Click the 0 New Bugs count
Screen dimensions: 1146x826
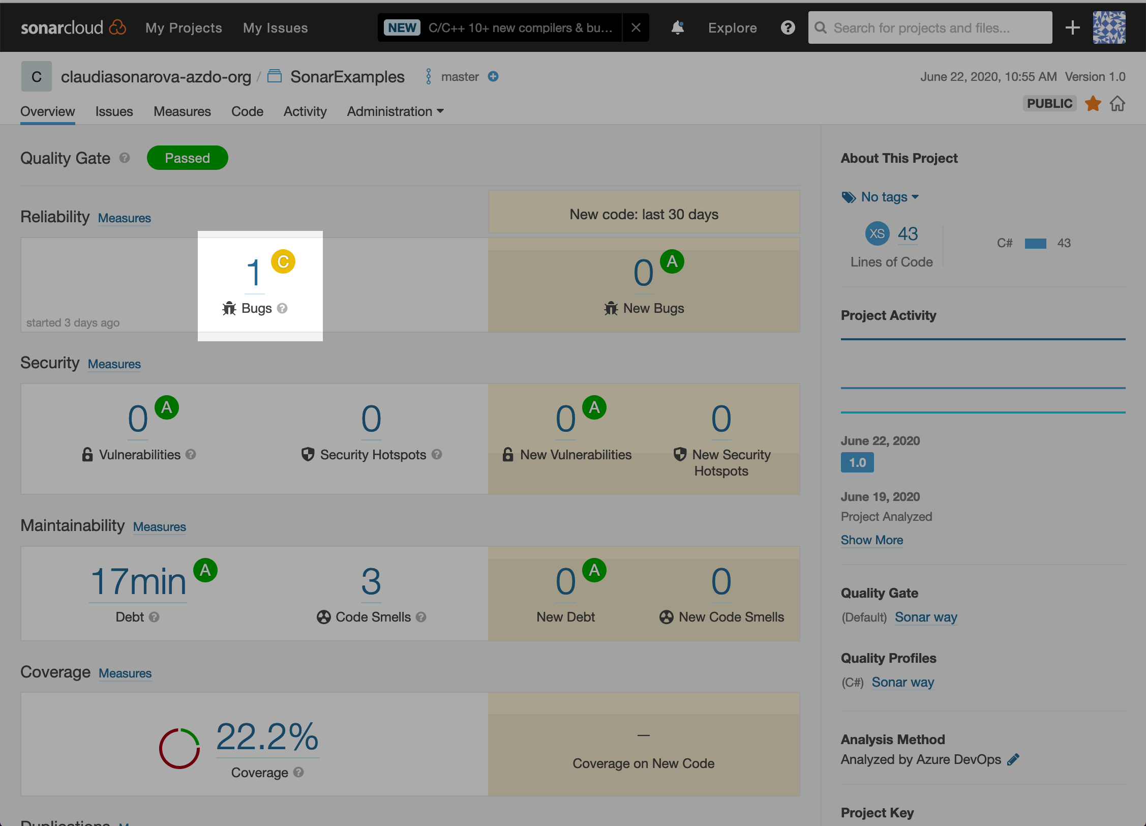[x=643, y=273]
